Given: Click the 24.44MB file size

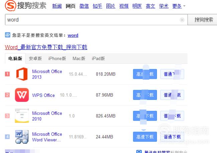Looking at the screenshot, I should (x=104, y=137).
